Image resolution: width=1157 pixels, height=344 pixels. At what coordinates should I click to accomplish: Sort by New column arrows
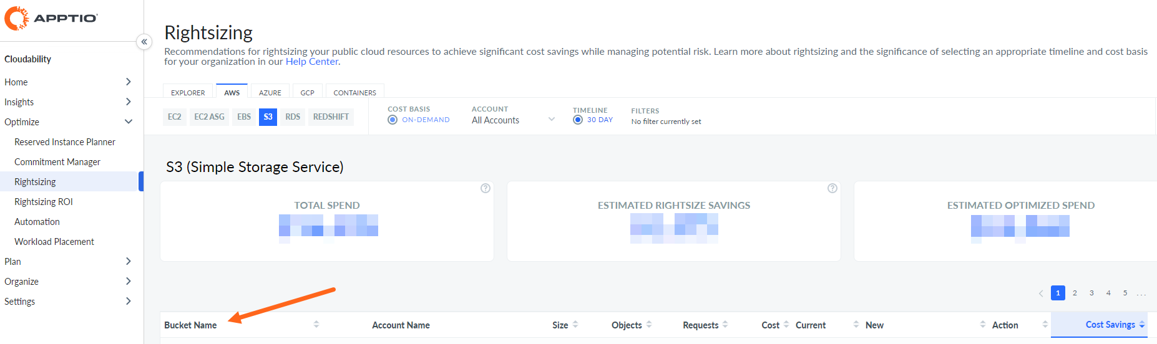(983, 324)
